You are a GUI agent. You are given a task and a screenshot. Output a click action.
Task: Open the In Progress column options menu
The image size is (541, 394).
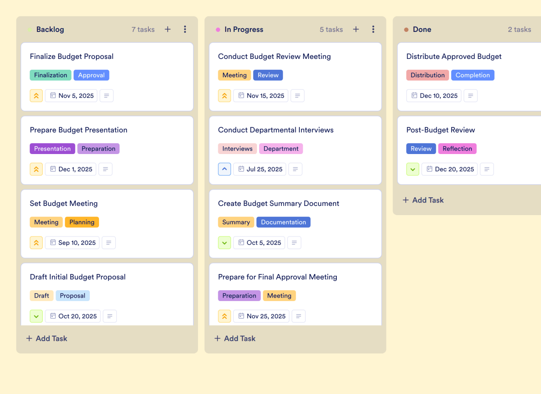tap(373, 29)
